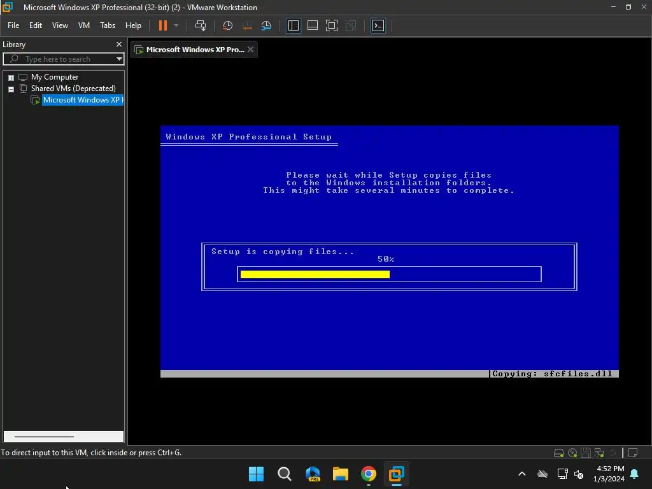Click the network tray icon
The image size is (652, 489).
pos(562,474)
